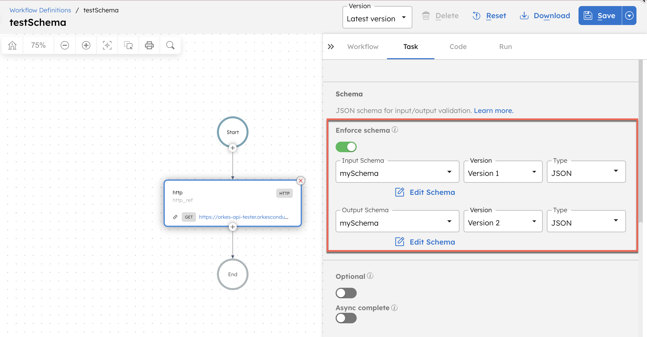Click Edit Schema under Output Schema

pyautogui.click(x=425, y=242)
